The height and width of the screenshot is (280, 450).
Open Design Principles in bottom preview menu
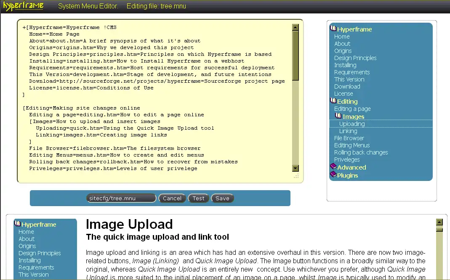tap(40, 254)
